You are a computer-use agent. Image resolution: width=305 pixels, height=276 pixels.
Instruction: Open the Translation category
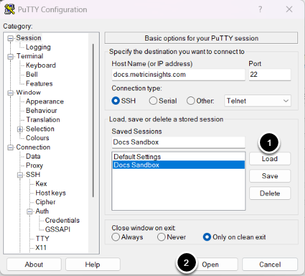43,119
